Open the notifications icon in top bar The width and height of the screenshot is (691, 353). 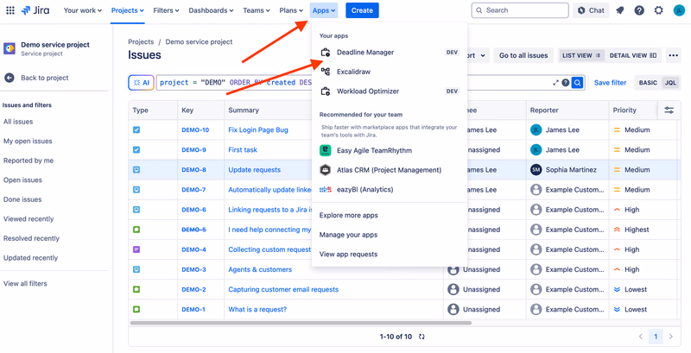tap(620, 10)
